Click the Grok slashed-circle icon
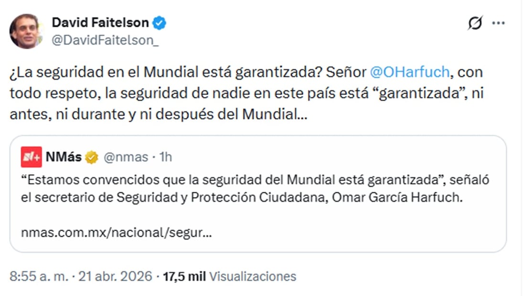This screenshot has height=296, width=523. [475, 23]
